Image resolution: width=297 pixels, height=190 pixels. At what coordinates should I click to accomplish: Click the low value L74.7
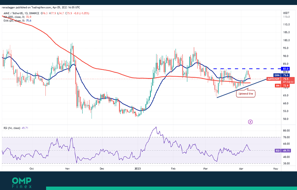[61, 13]
